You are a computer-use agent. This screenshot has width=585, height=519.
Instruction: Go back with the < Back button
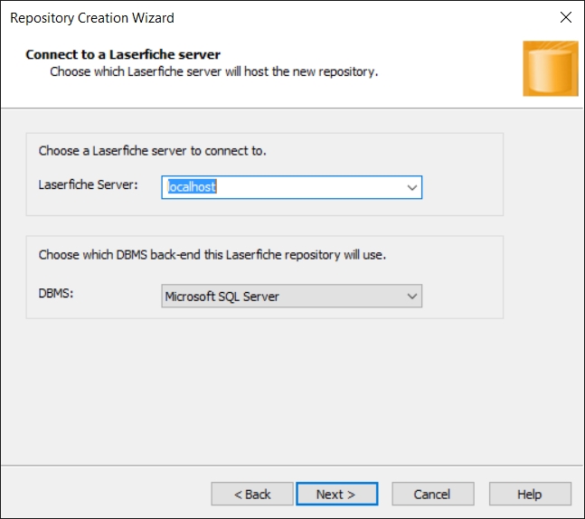tap(252, 494)
